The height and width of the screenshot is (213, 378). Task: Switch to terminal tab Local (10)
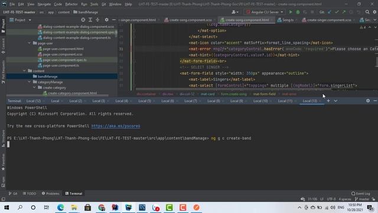click(260, 101)
